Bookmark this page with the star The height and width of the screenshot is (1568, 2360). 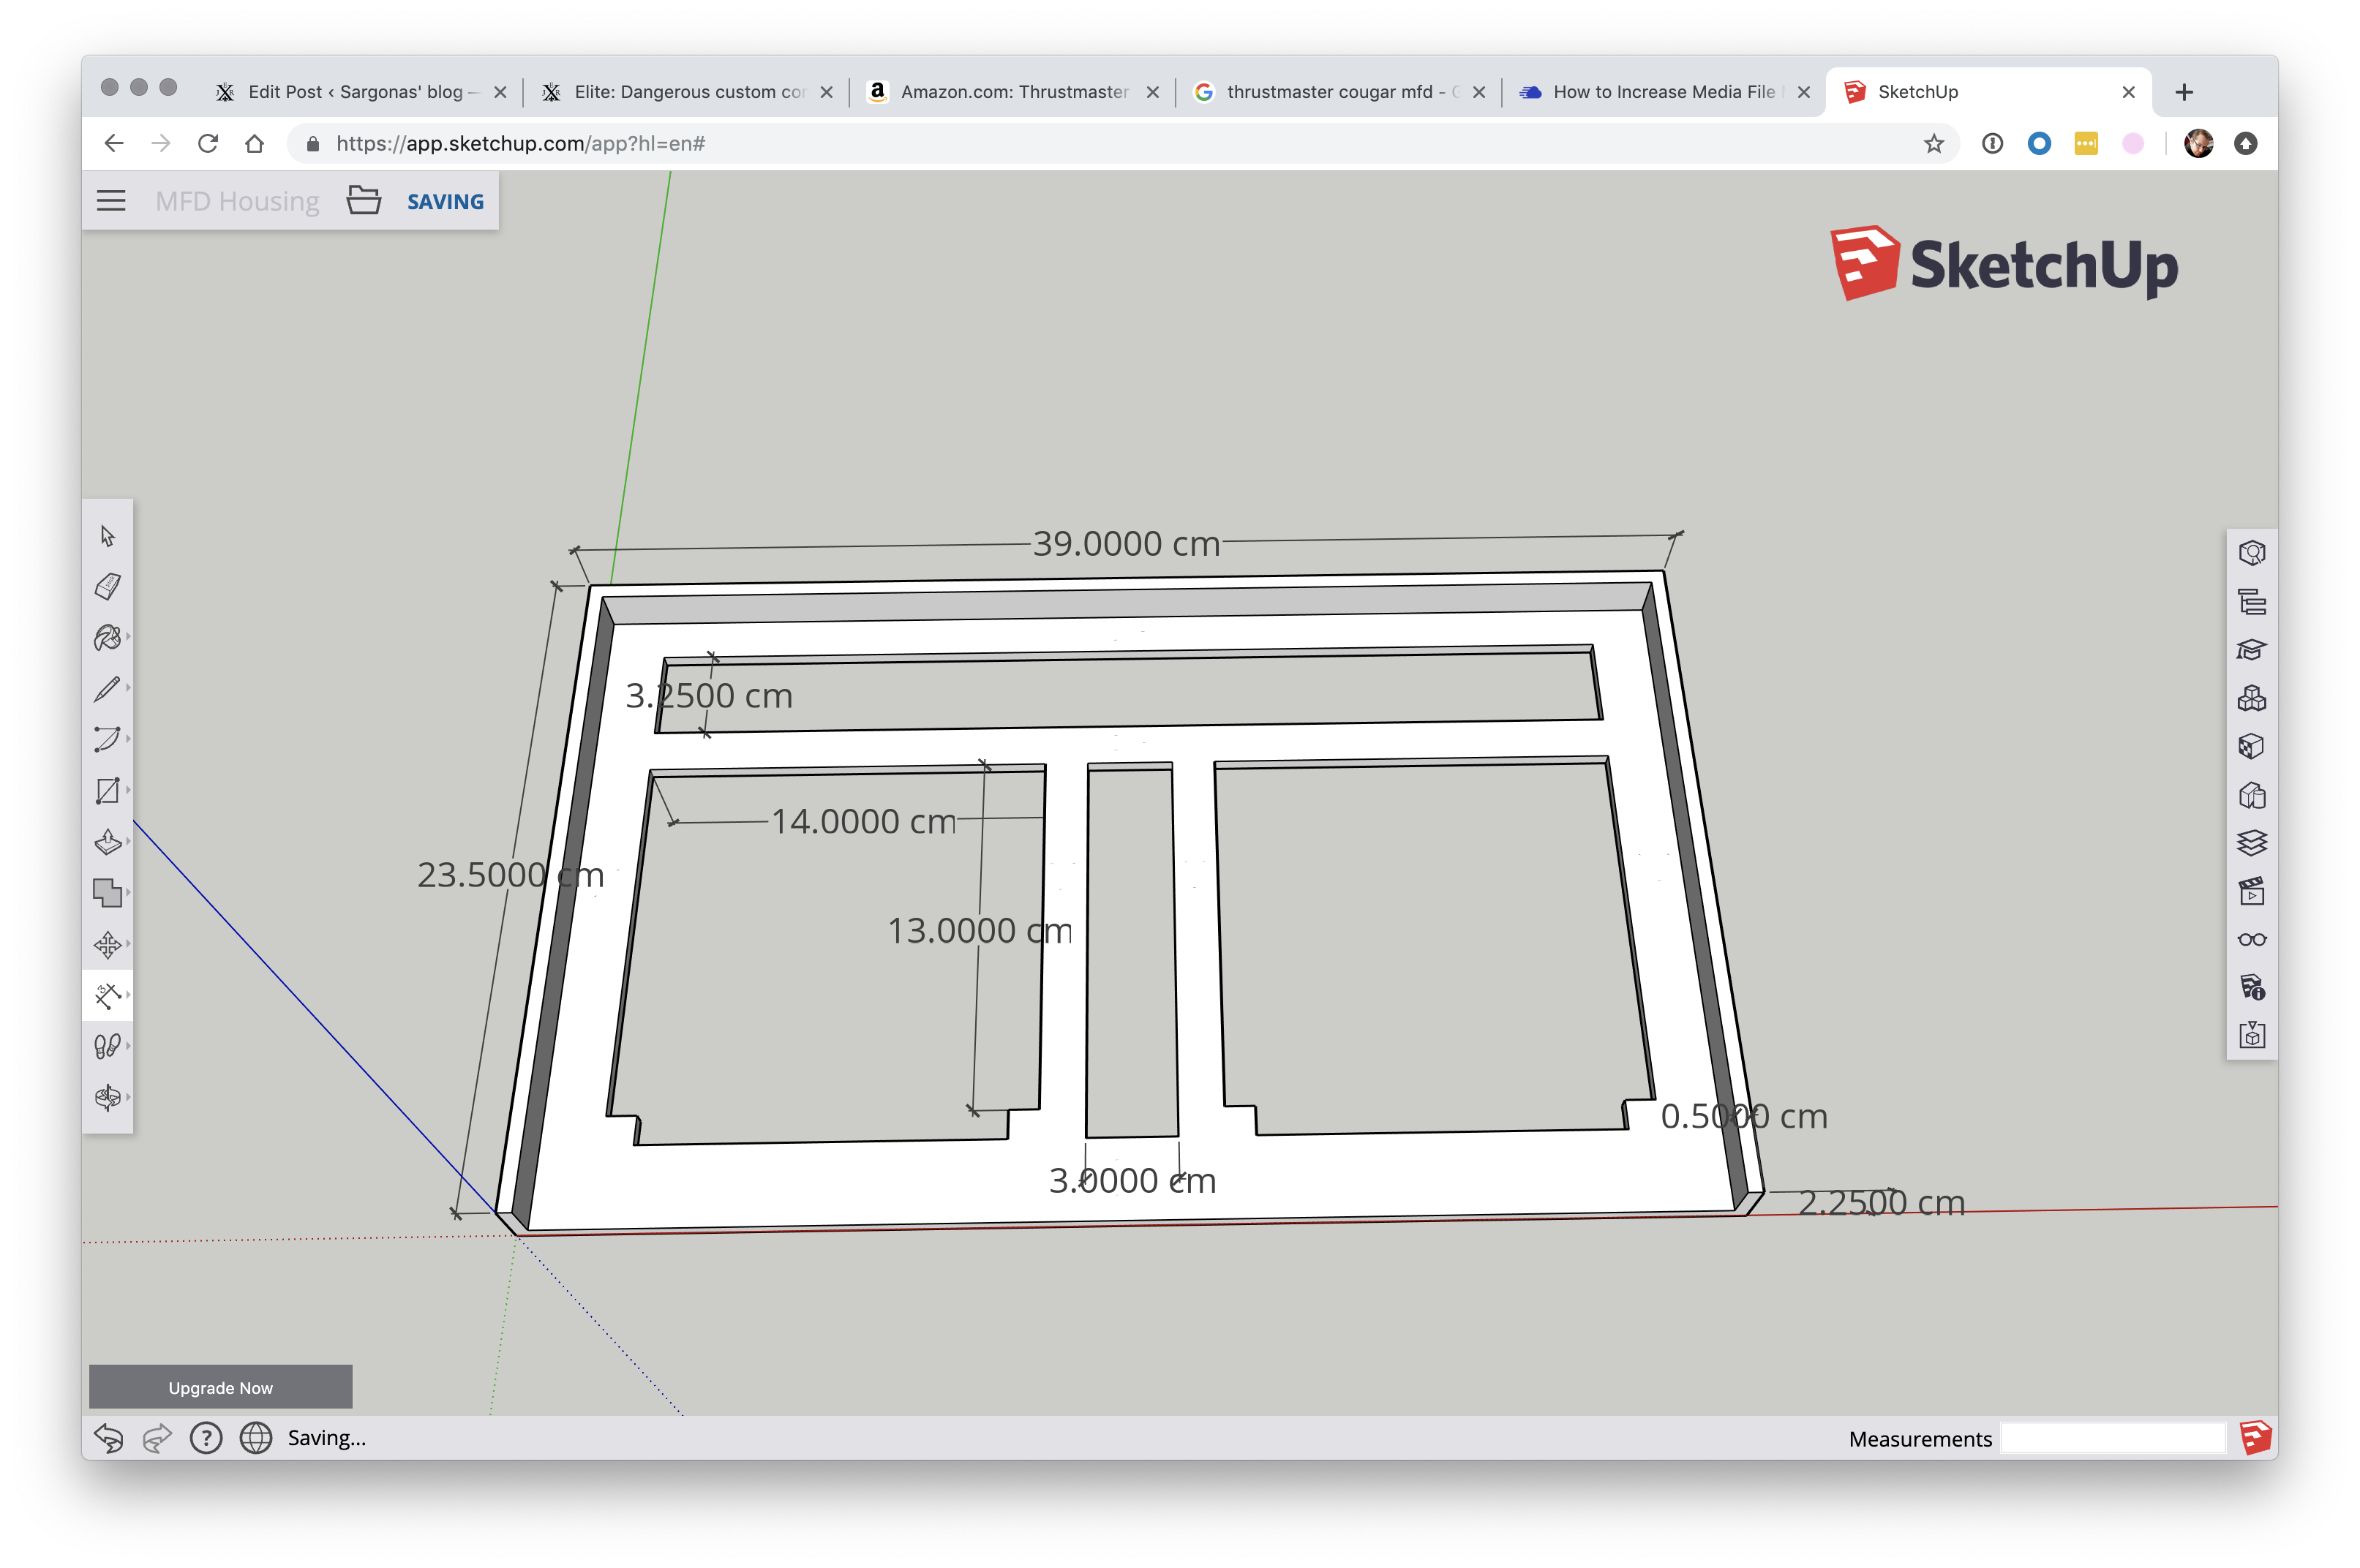click(x=1933, y=144)
